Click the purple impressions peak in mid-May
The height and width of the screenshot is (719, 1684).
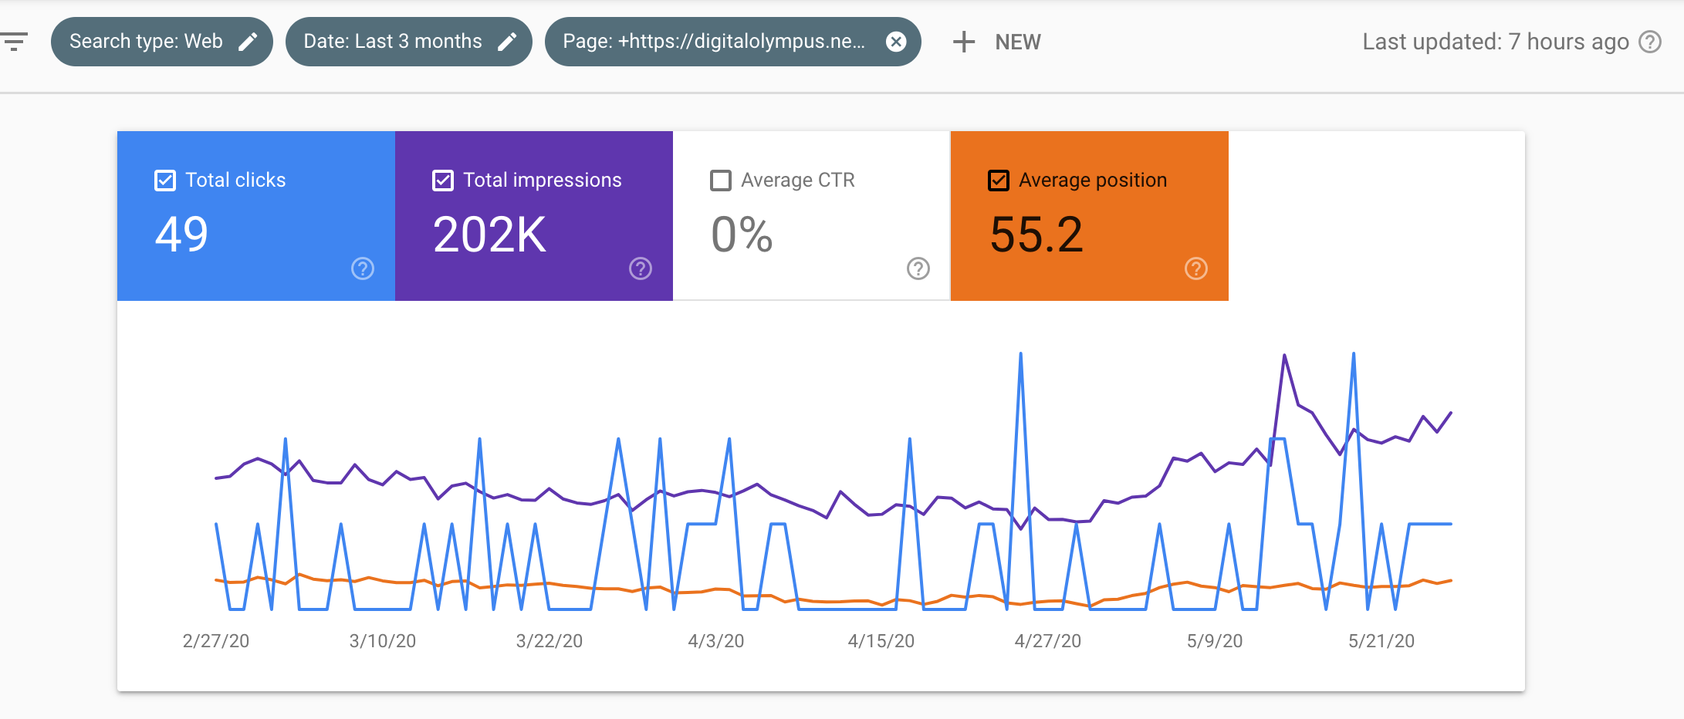(1284, 356)
